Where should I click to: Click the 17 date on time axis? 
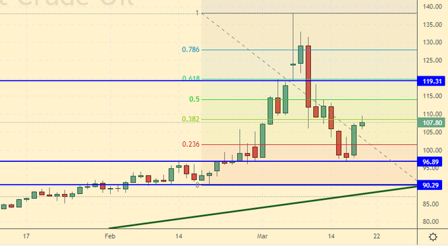coord(26,236)
